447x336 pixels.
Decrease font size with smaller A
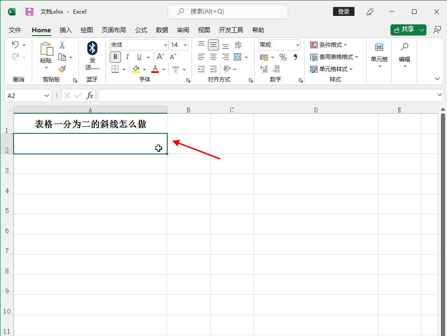coord(173,57)
